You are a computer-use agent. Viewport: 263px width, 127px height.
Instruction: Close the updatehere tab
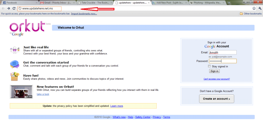149,3
